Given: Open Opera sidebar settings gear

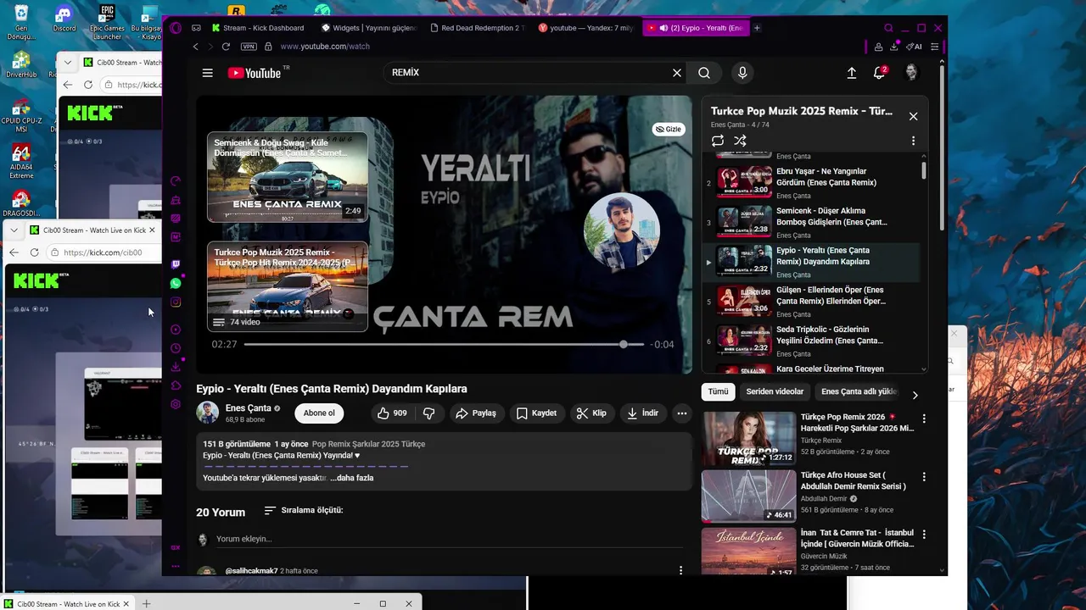Looking at the screenshot, I should 176,404.
